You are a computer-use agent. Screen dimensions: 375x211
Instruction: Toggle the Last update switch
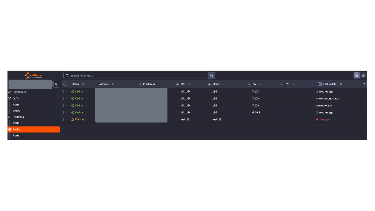pyautogui.click(x=319, y=84)
